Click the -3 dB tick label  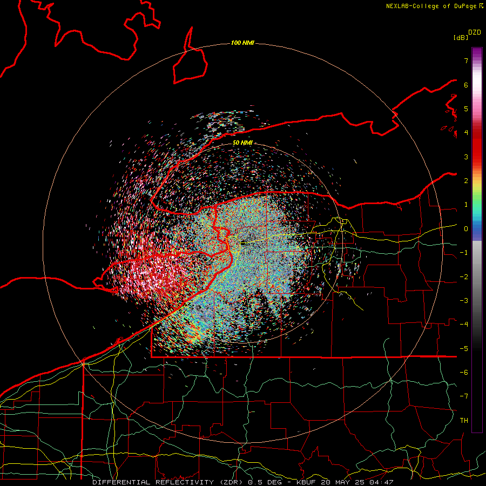(x=464, y=301)
